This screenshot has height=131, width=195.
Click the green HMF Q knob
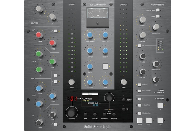point(39,70)
